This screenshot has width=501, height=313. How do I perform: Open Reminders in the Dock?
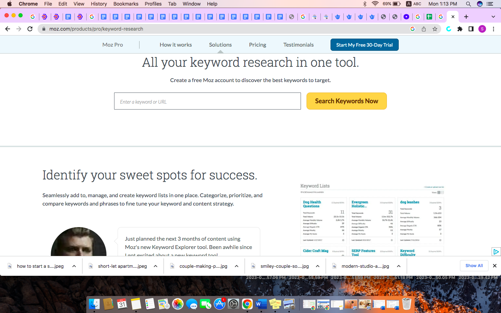click(x=150, y=304)
